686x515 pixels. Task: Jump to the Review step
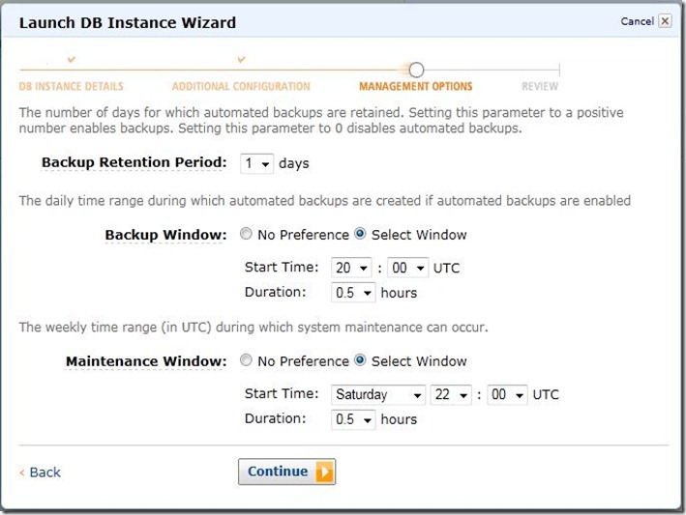point(540,87)
